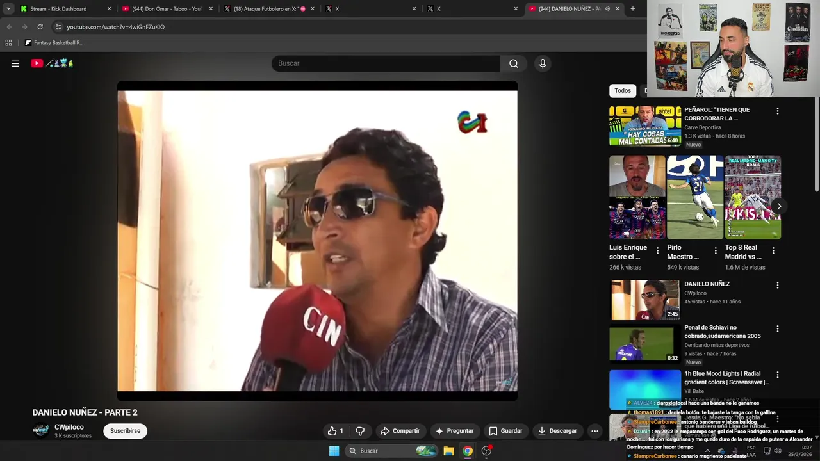Close the Stream - Kick Dashboard tab
This screenshot has height=461, width=820.
(109, 9)
